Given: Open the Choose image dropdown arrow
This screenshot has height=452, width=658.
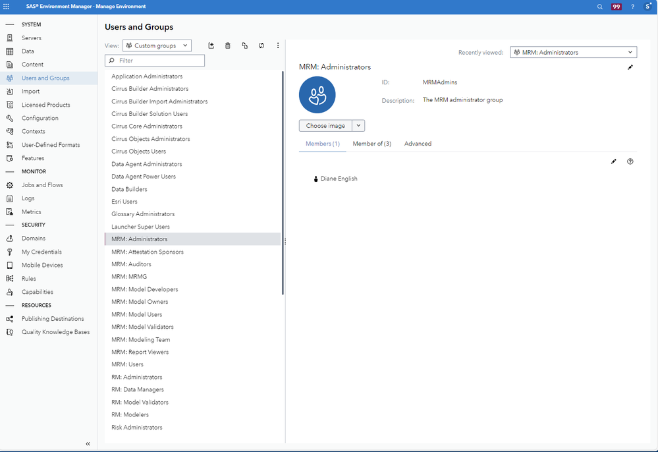Looking at the screenshot, I should [358, 125].
